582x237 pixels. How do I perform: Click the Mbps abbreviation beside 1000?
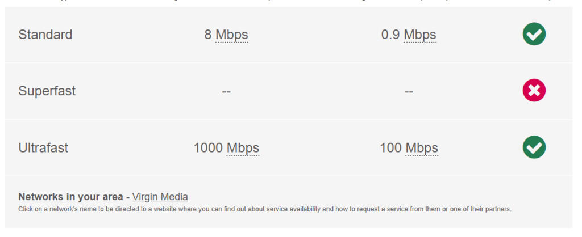click(243, 148)
